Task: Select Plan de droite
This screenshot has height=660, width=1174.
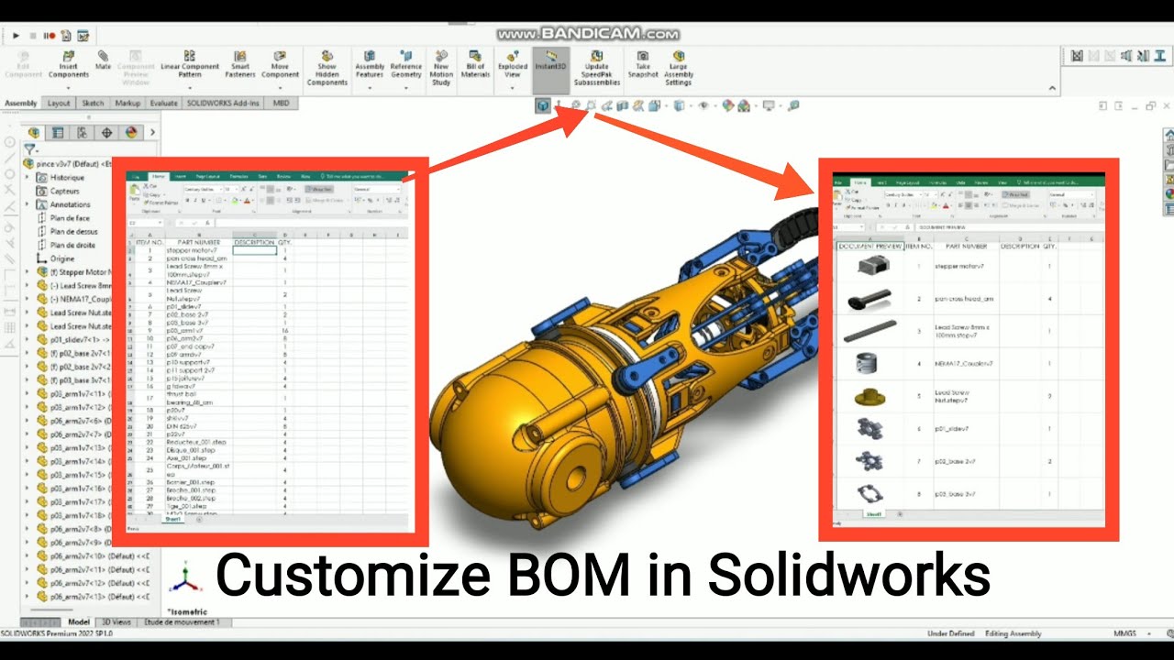Action: [71, 245]
